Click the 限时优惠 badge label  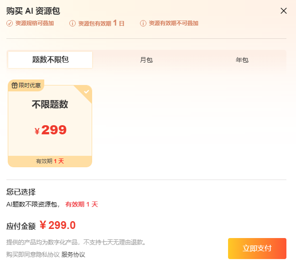click(x=30, y=85)
